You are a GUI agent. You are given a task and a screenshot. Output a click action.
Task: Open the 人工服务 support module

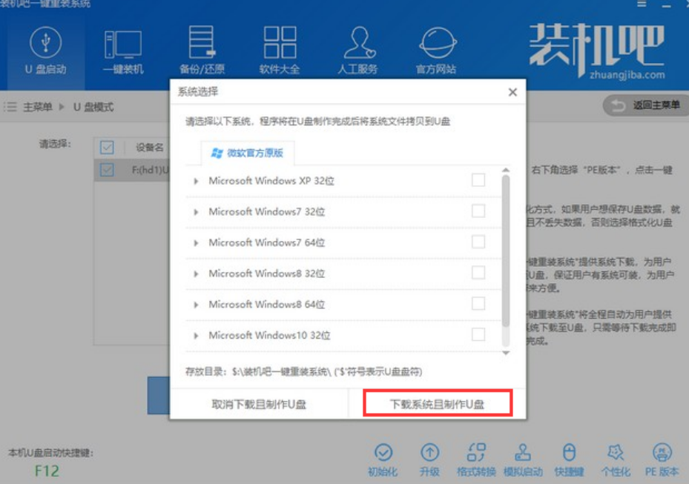(358, 51)
